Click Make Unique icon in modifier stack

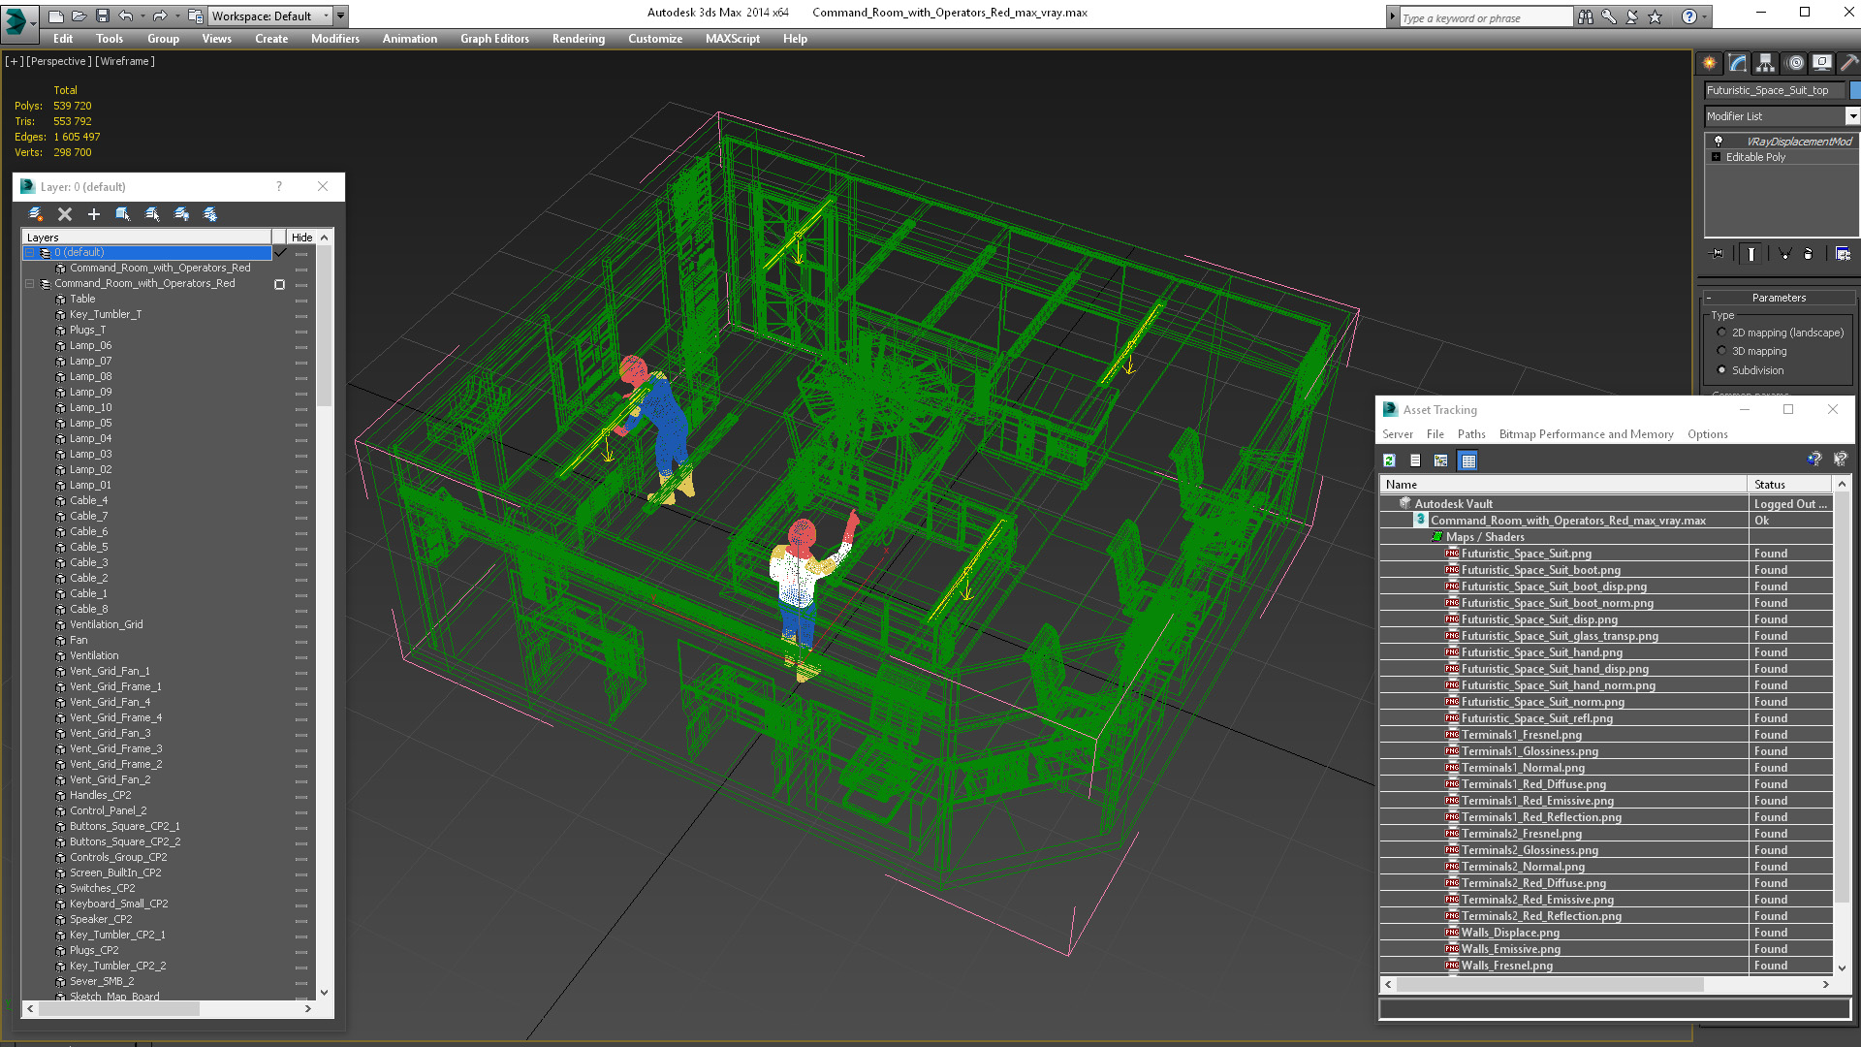[1784, 254]
